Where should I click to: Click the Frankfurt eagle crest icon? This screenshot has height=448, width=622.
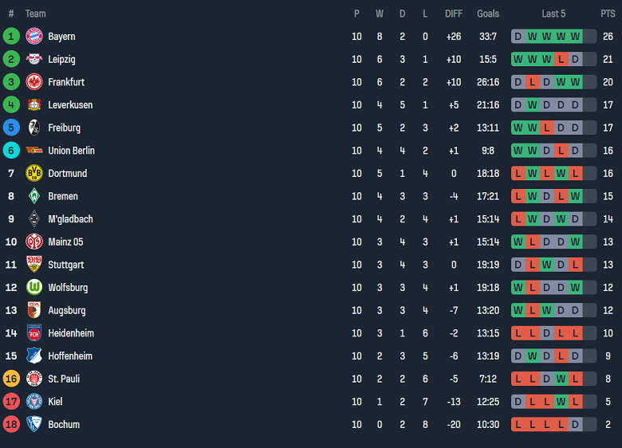click(33, 82)
